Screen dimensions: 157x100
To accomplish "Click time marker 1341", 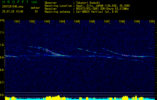I will coord(17,21).
